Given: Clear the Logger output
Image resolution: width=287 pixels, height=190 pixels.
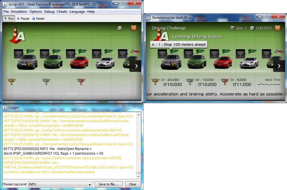Looking at the screenshot, I should pyautogui.click(x=133, y=184).
